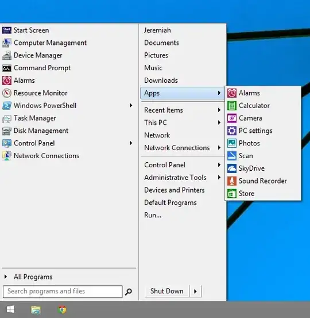Click the Windows Start button on taskbar

[x=10, y=309]
